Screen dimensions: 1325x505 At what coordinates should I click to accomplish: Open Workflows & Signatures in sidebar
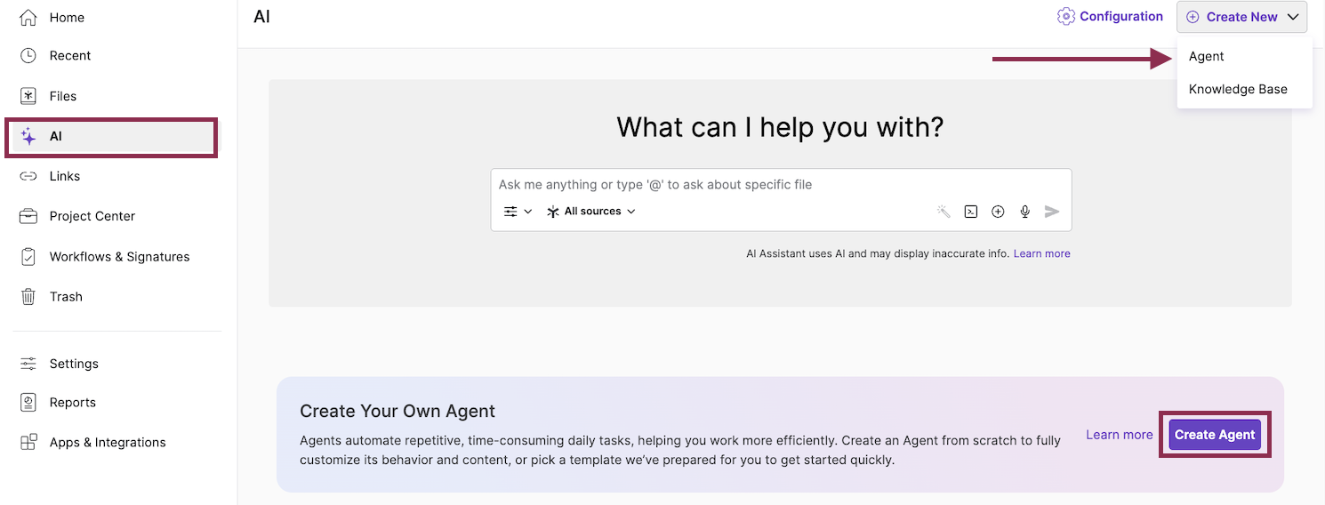(x=119, y=257)
